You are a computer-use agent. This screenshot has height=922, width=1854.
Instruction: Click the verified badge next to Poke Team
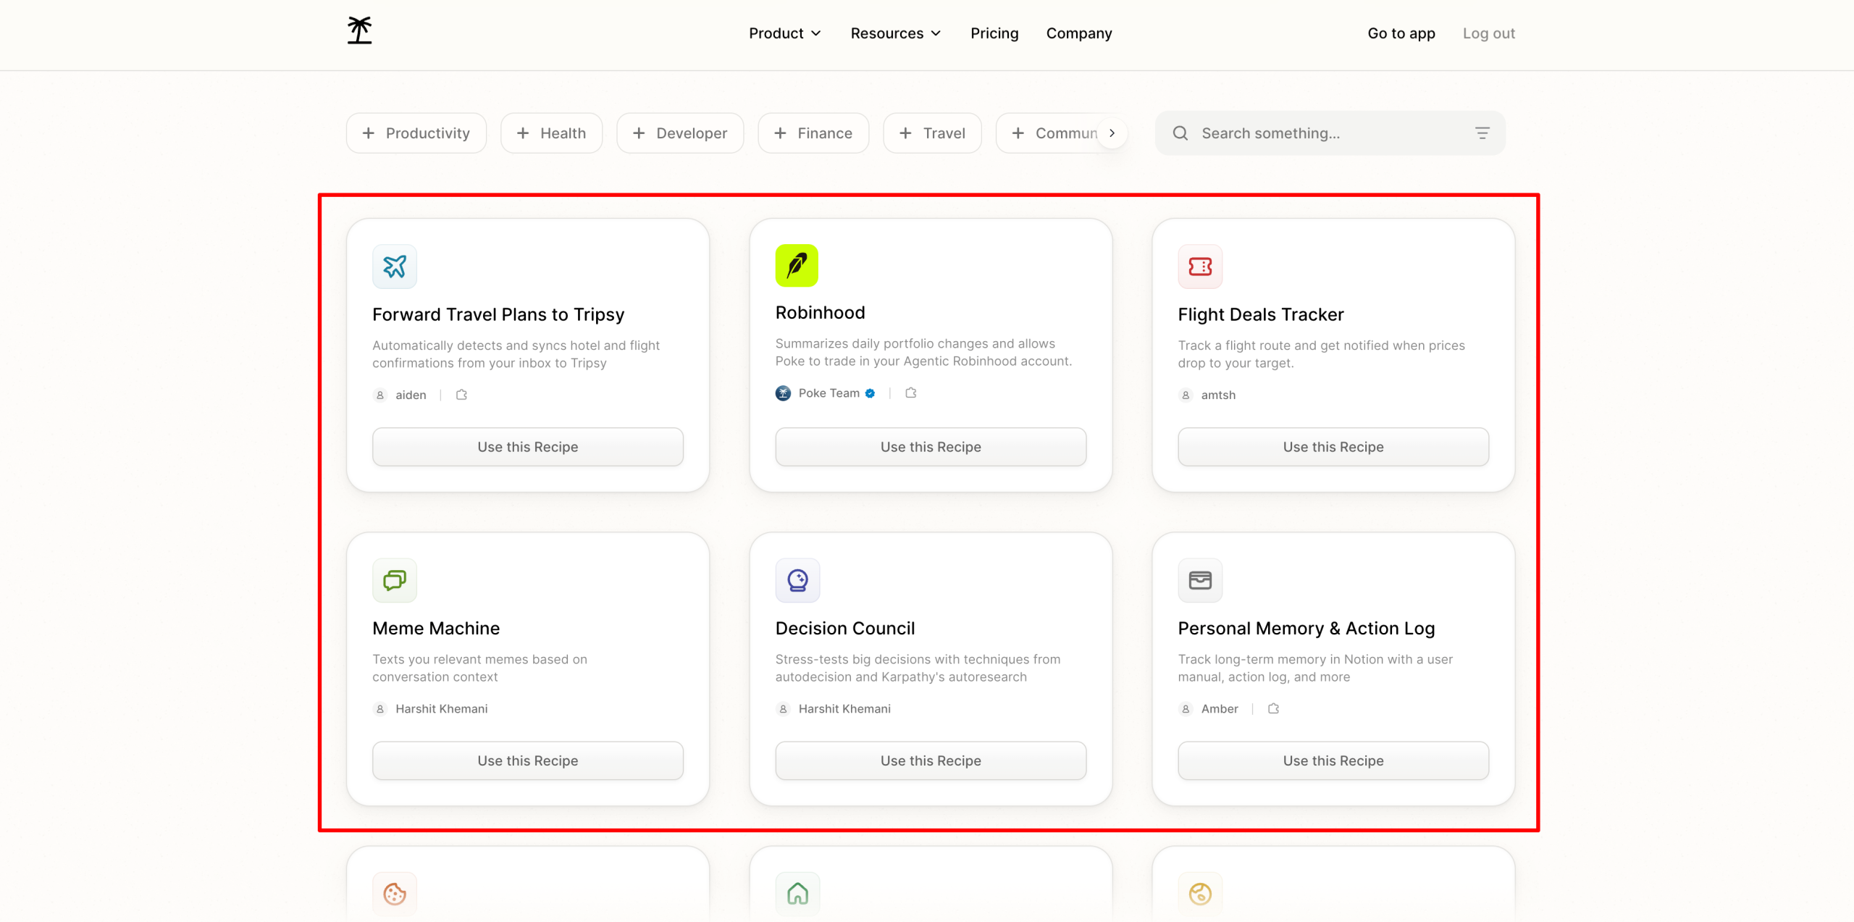coord(870,393)
